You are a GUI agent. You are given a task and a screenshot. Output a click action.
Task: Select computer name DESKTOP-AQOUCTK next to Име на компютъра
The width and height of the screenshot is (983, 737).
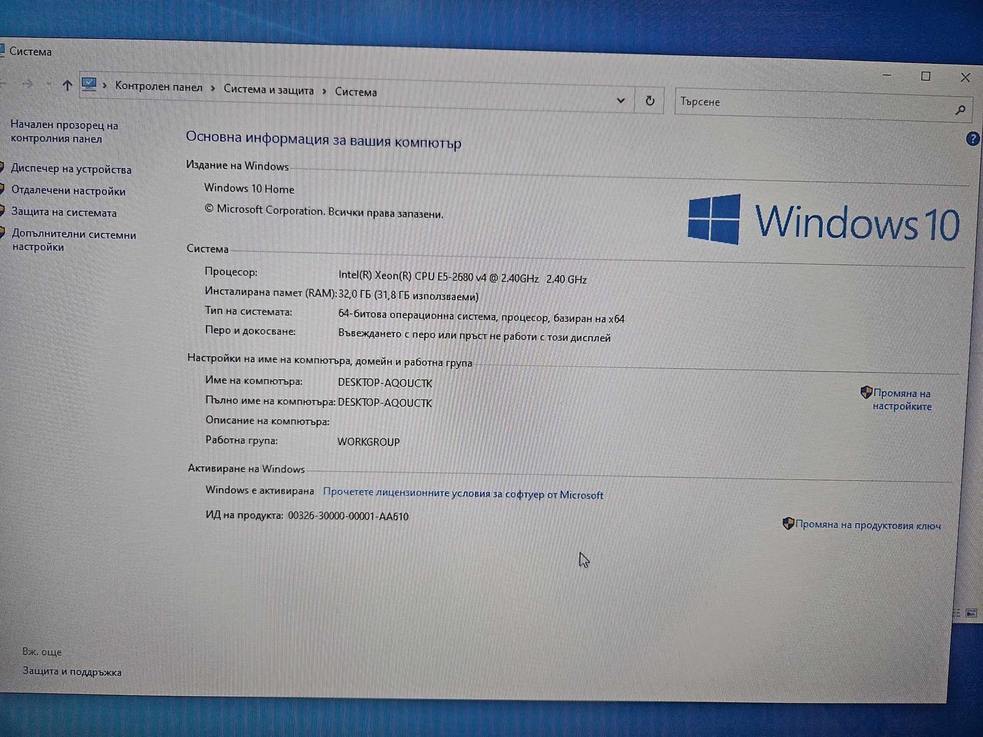tap(385, 383)
